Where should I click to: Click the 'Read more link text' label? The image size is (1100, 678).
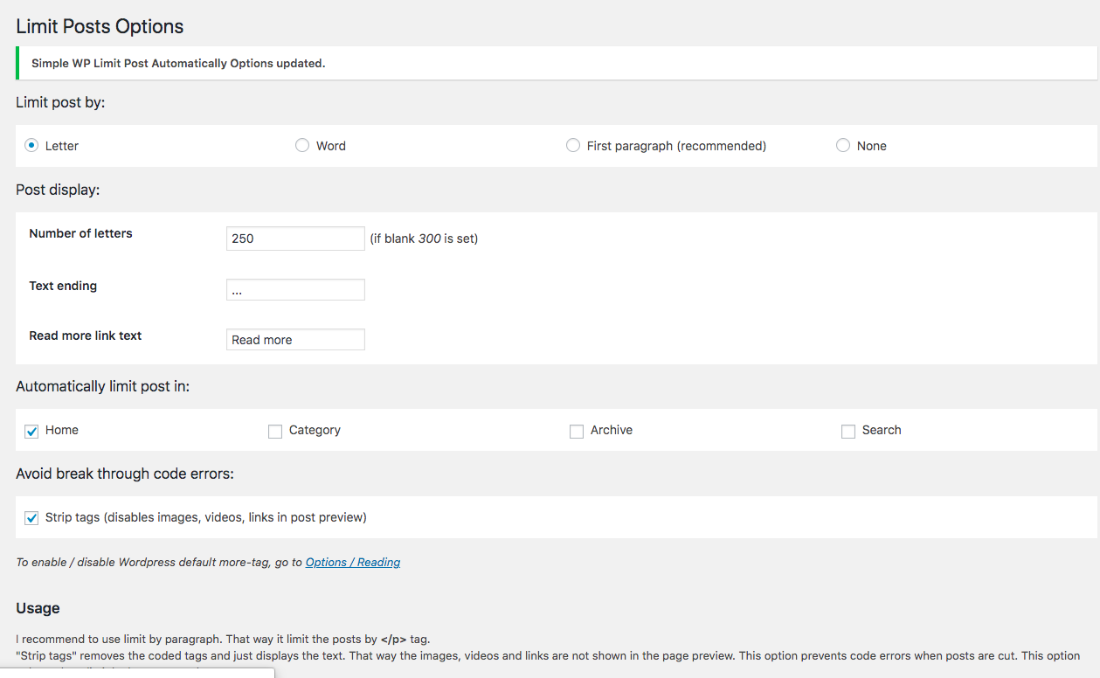pos(86,336)
